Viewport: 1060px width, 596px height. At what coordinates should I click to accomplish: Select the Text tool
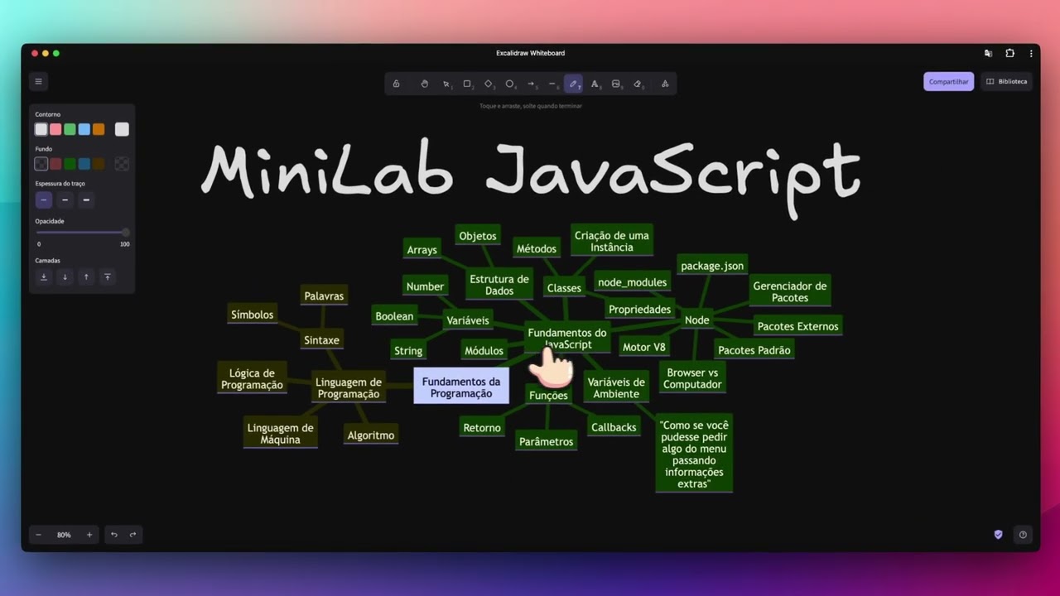coord(595,84)
